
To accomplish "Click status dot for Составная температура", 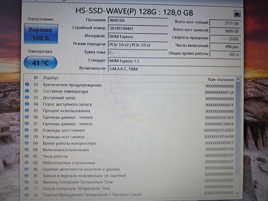I will point(27,91).
